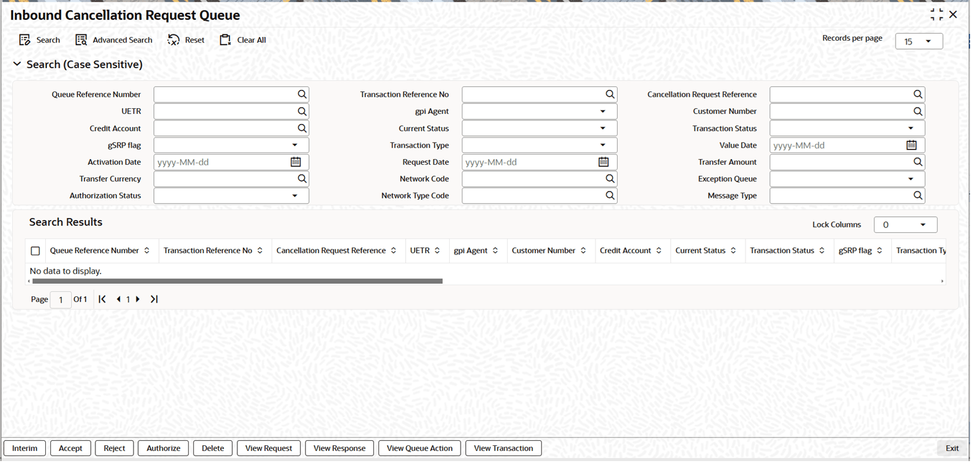
Task: Go to last results page
Action: pyautogui.click(x=154, y=299)
